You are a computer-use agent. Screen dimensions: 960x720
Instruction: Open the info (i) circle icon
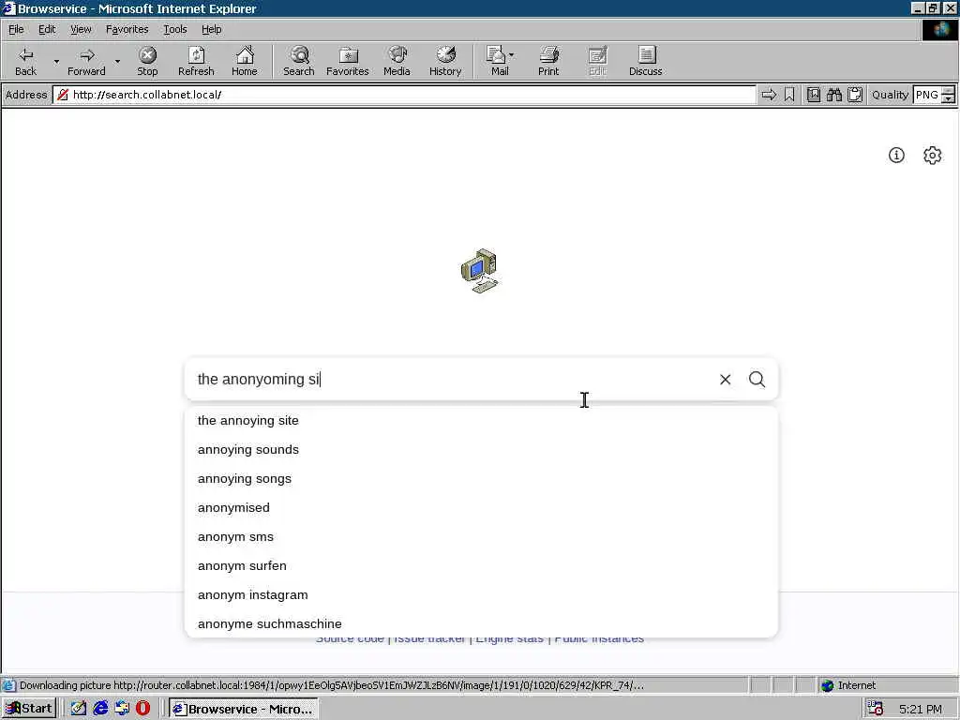tap(896, 156)
